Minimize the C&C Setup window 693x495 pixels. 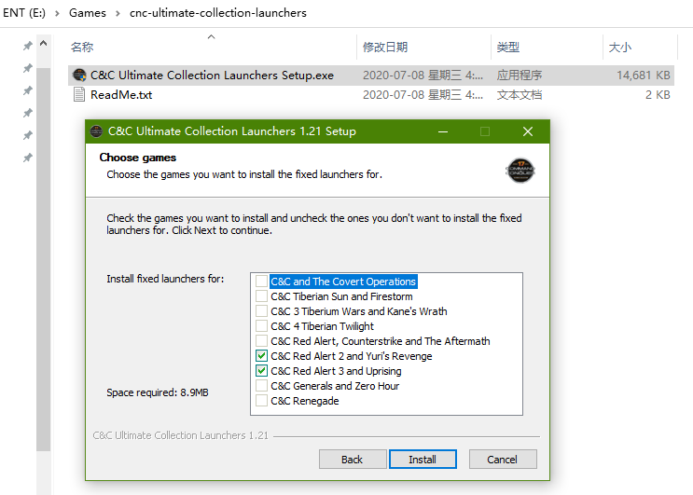[x=443, y=131]
